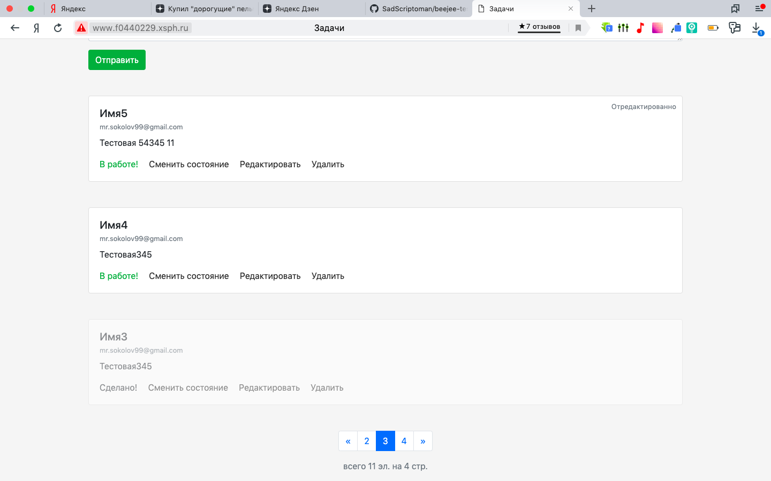This screenshot has width=771, height=481.
Task: Switch to the Купил "дорогущие" tab
Action: click(x=205, y=9)
